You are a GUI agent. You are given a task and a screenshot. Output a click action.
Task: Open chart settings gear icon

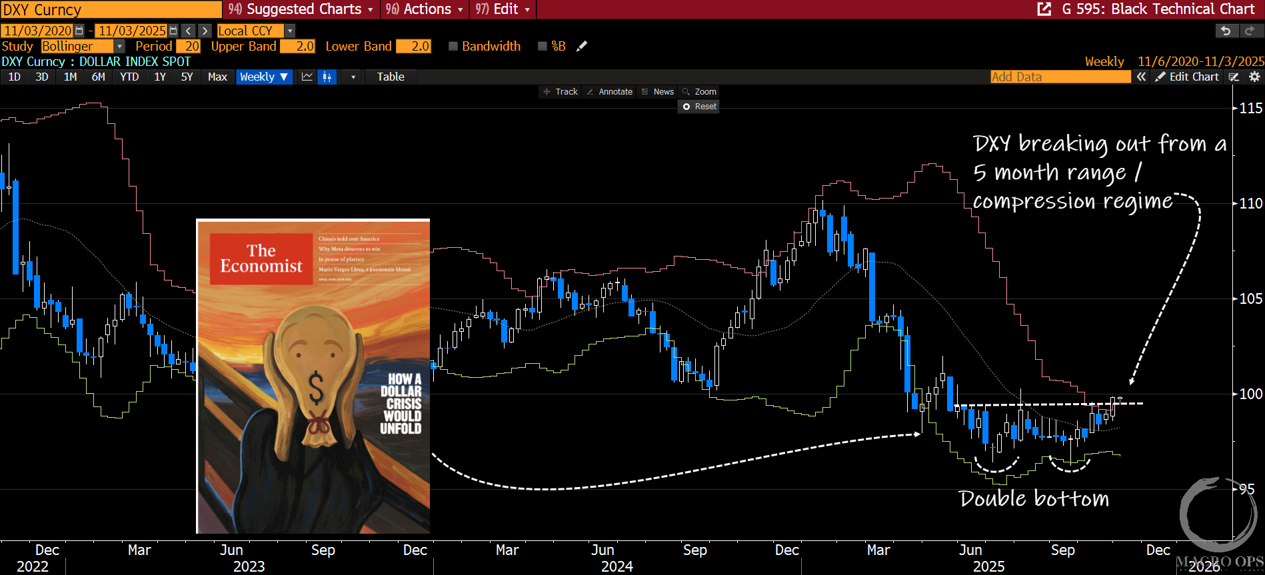click(1254, 77)
